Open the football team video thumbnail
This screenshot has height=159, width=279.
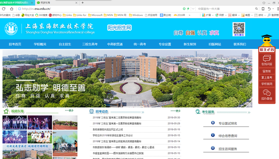tap(40, 137)
